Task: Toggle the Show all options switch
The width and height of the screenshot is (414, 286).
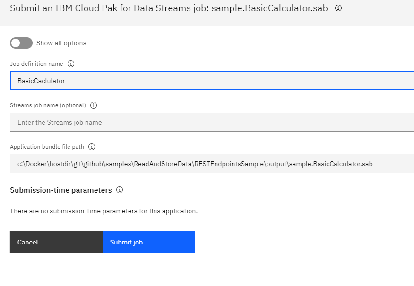Action: click(21, 43)
